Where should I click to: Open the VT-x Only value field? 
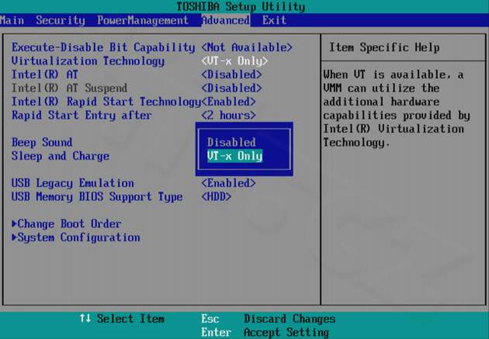coord(234,61)
